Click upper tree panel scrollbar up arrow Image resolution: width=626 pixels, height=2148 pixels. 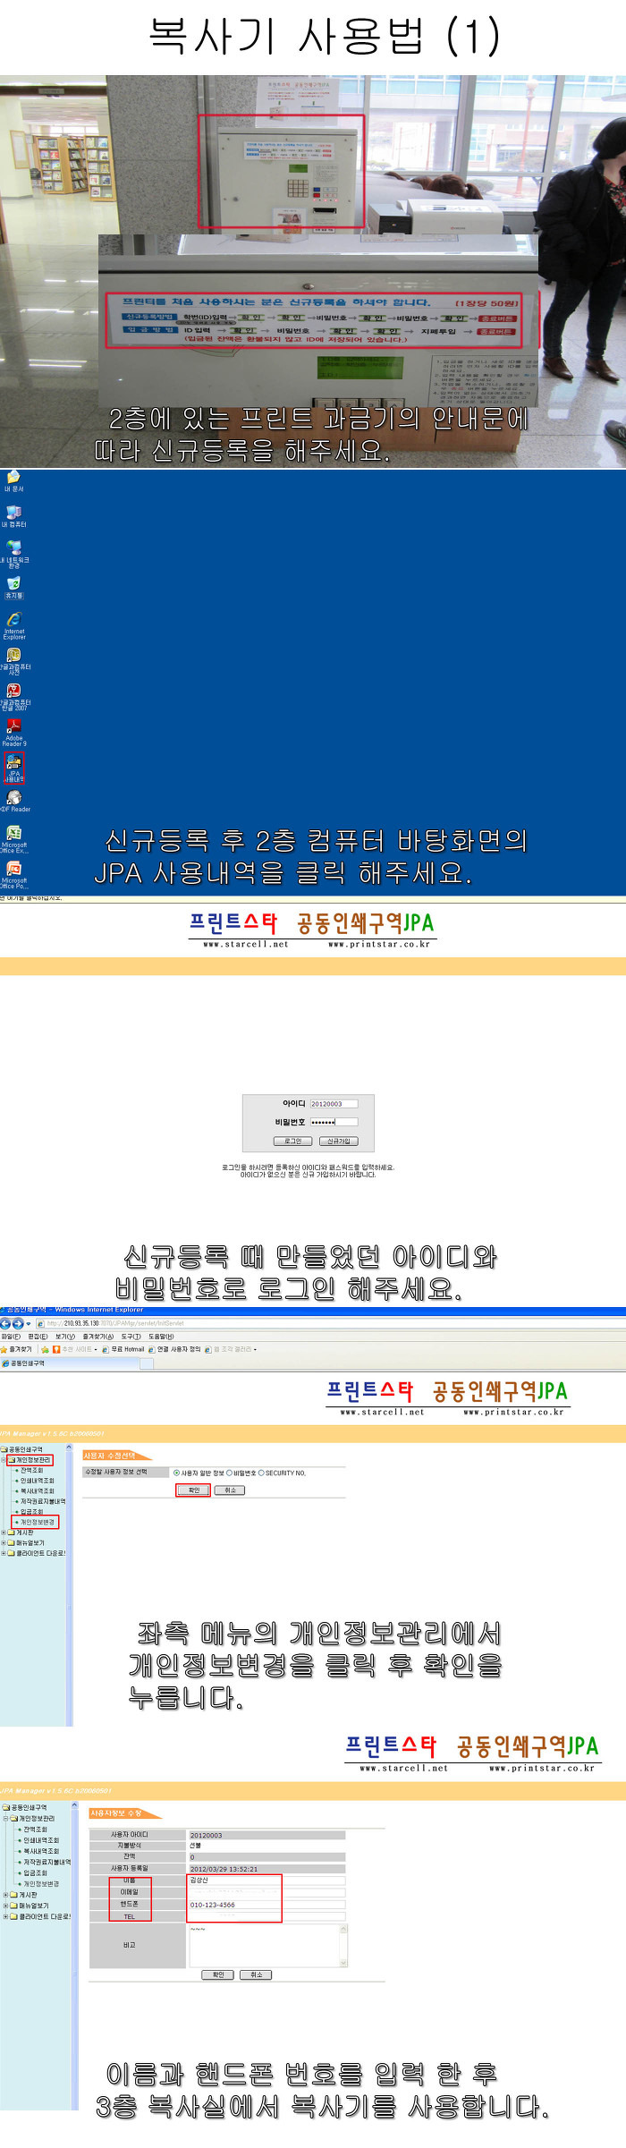click(69, 1448)
